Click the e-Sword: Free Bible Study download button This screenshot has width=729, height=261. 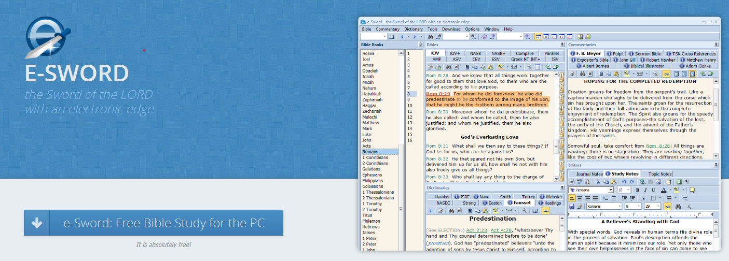coord(154,223)
